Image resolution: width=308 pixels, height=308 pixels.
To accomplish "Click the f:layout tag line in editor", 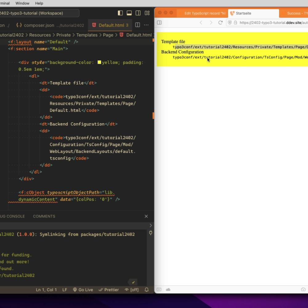I will coord(43,42).
